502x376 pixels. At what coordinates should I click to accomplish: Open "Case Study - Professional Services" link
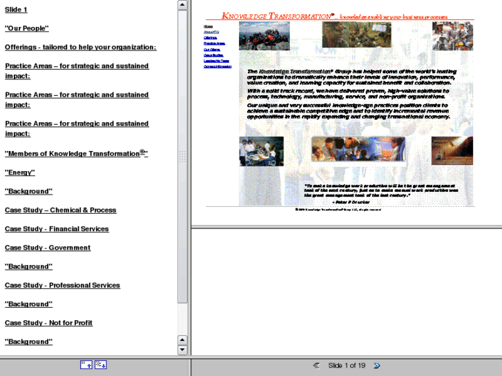click(x=62, y=286)
